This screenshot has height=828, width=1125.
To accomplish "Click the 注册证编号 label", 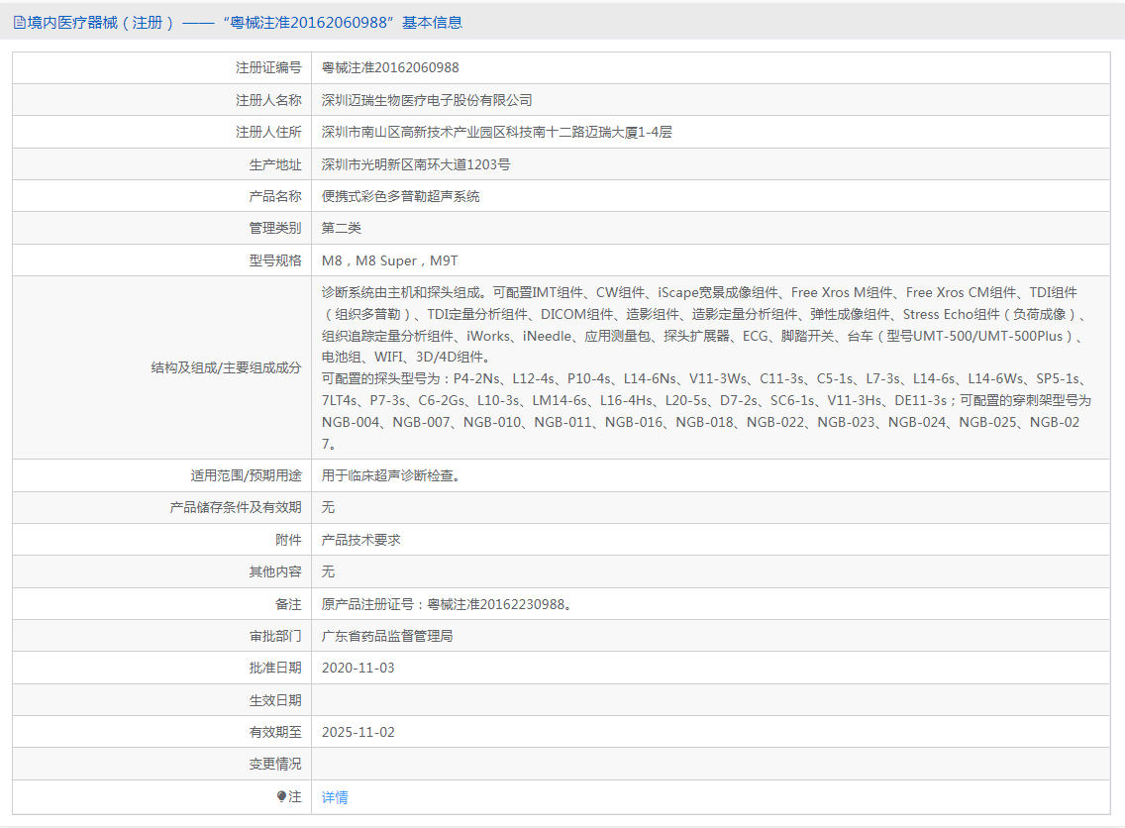I will click(x=268, y=67).
